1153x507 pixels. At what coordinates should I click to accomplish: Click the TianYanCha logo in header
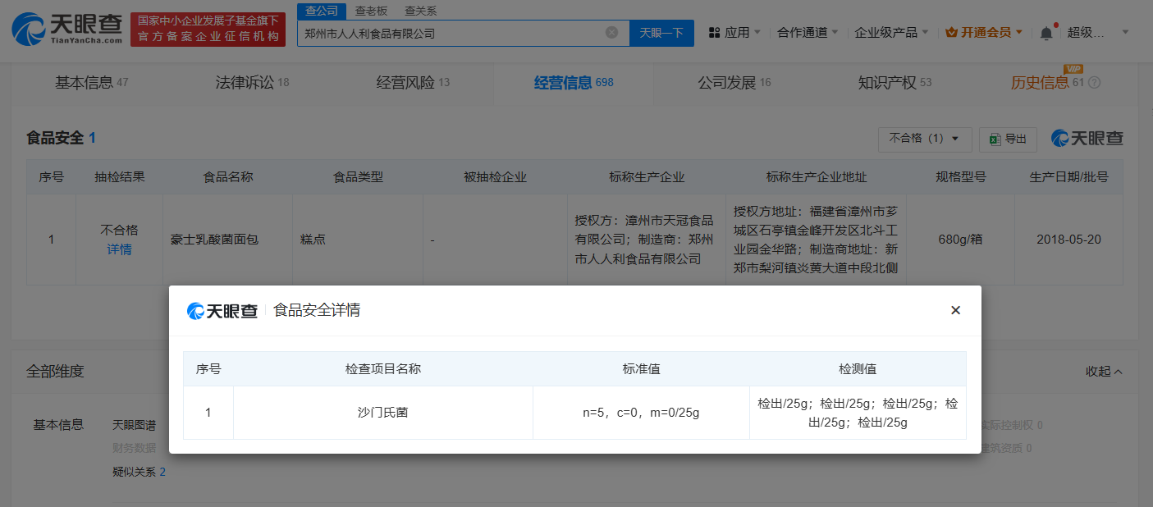[x=67, y=30]
